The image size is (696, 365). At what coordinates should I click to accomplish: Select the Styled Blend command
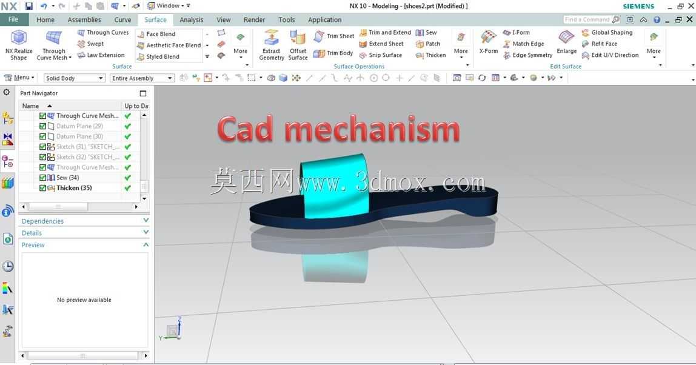(158, 57)
